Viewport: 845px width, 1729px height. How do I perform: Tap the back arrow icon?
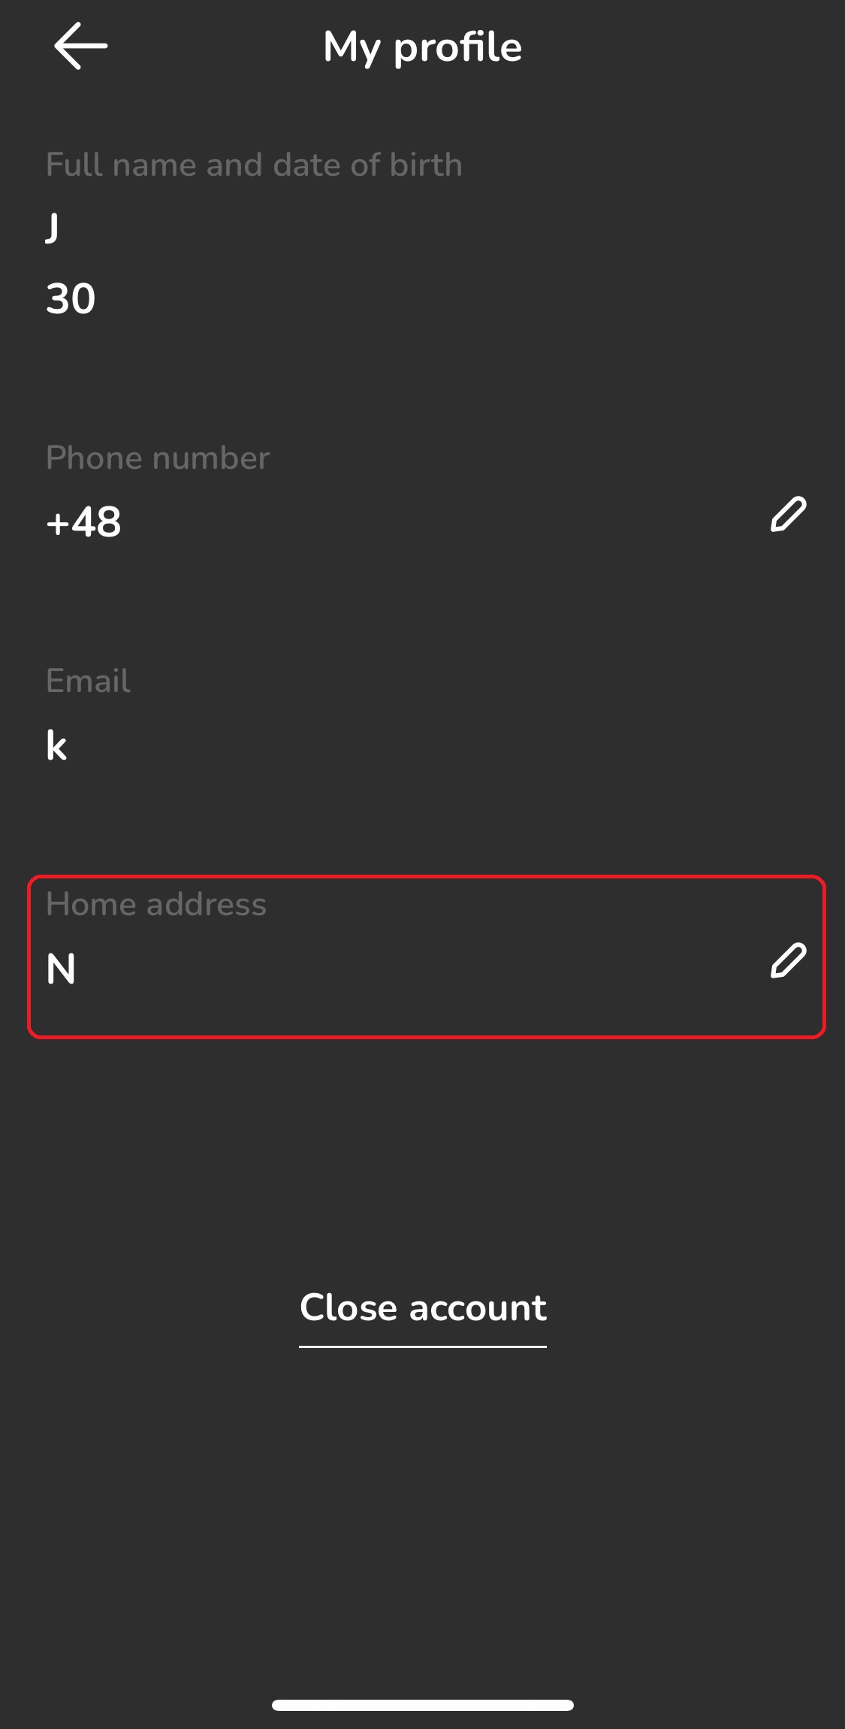tap(80, 47)
